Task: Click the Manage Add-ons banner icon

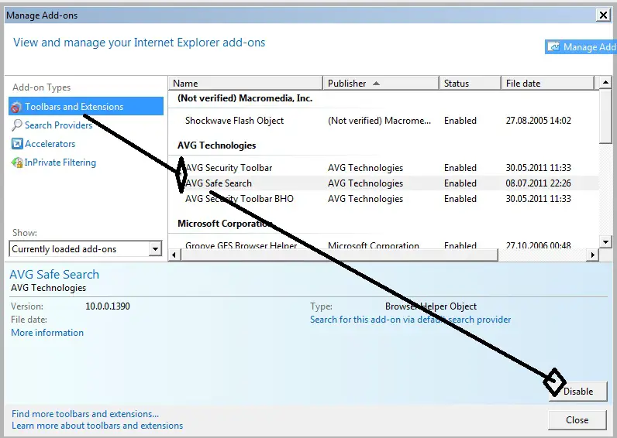Action: tap(553, 46)
